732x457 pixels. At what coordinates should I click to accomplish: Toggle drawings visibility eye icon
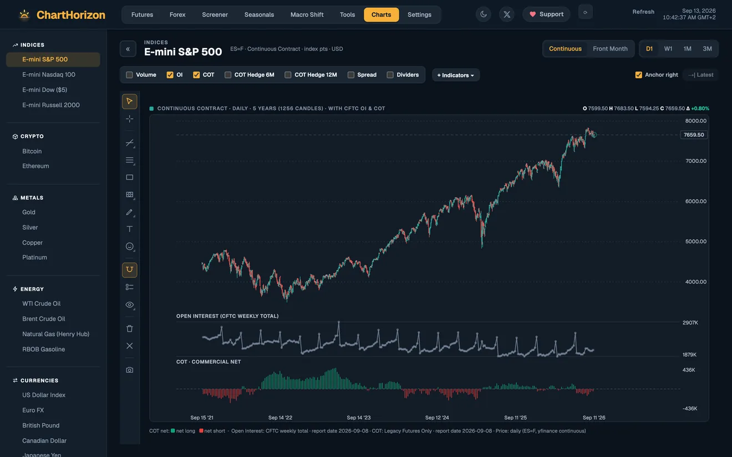[x=129, y=305]
